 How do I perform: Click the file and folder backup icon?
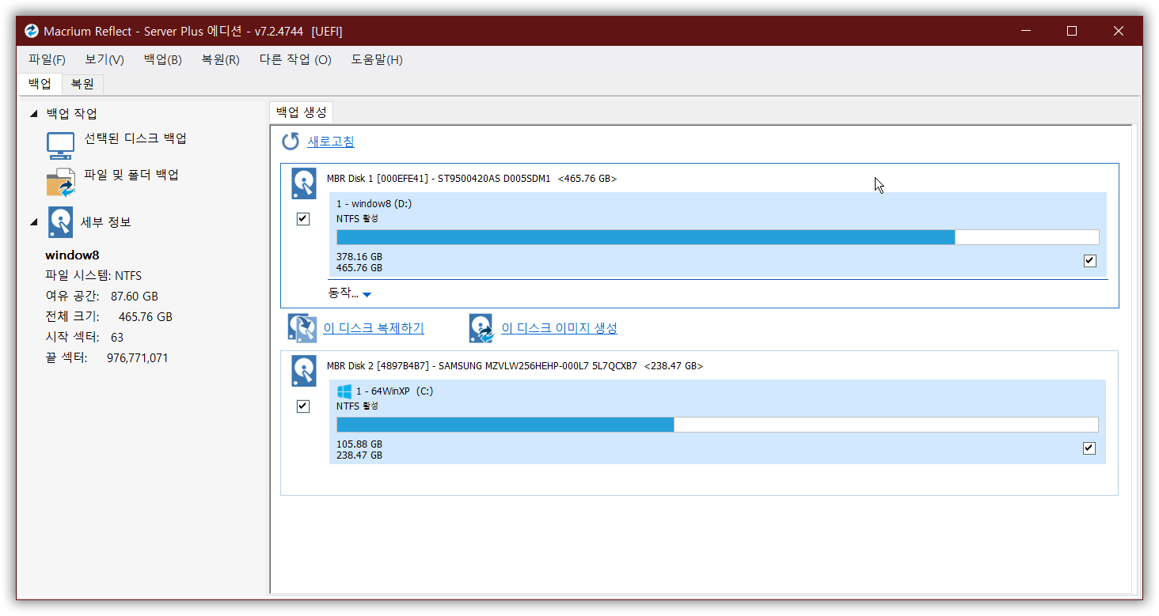[x=60, y=182]
